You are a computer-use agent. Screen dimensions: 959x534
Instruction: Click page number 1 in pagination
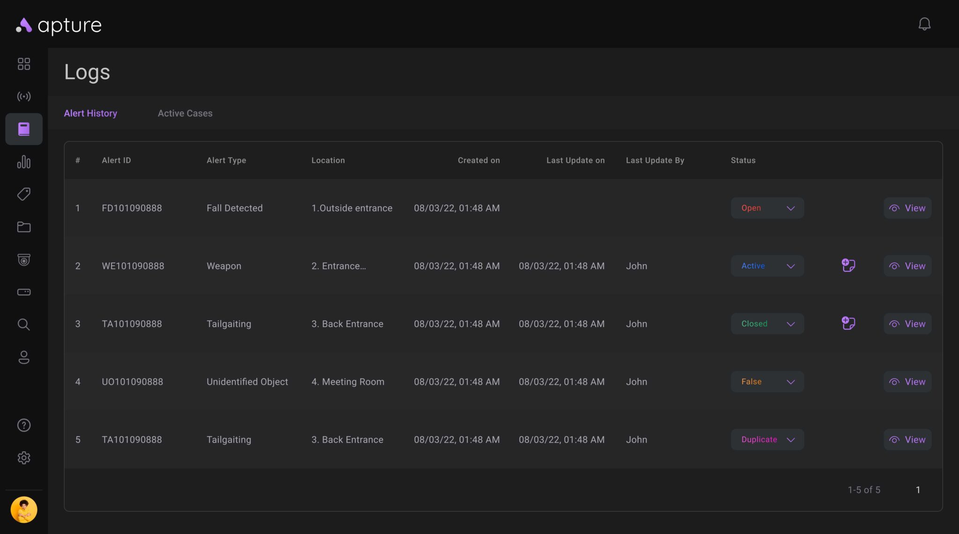point(918,490)
